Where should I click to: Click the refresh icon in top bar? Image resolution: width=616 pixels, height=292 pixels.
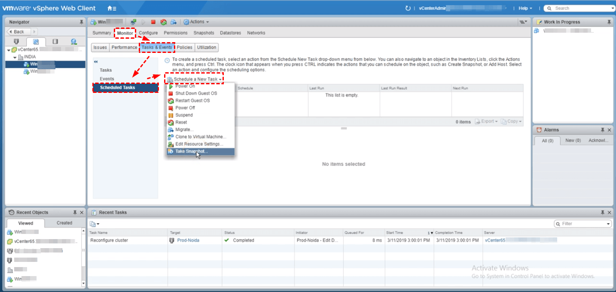pos(408,8)
